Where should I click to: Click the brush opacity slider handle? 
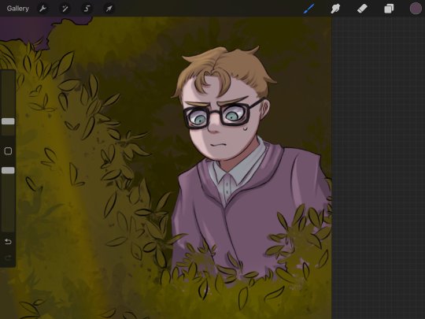click(x=8, y=170)
